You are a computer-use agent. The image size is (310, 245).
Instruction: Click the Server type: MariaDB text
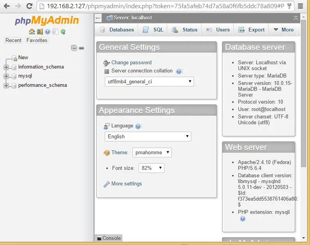point(262,76)
